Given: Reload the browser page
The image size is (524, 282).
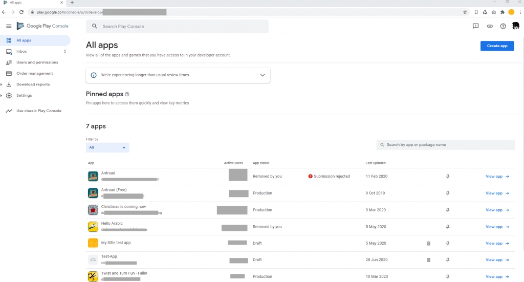Looking at the screenshot, I should pos(21,12).
